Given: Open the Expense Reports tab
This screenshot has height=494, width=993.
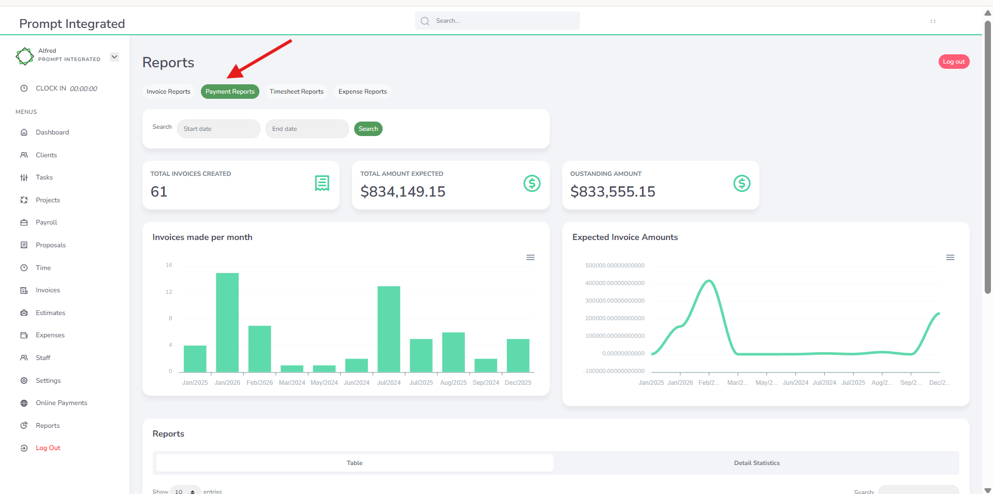Looking at the screenshot, I should tap(362, 92).
